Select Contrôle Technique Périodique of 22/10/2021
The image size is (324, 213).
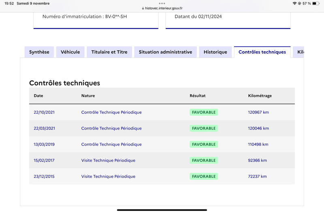pyautogui.click(x=111, y=112)
